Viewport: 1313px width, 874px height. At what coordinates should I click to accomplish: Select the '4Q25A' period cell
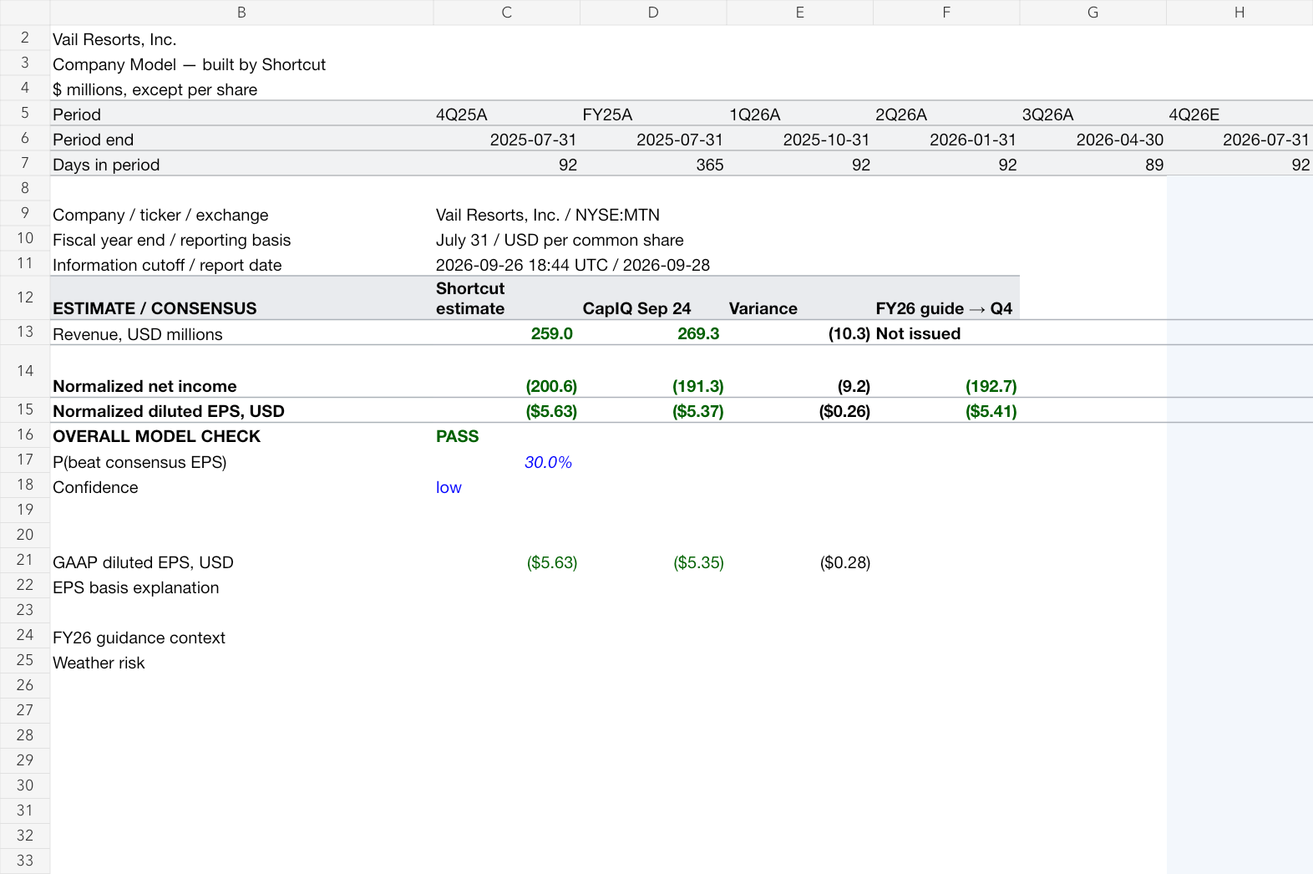pyautogui.click(x=506, y=114)
